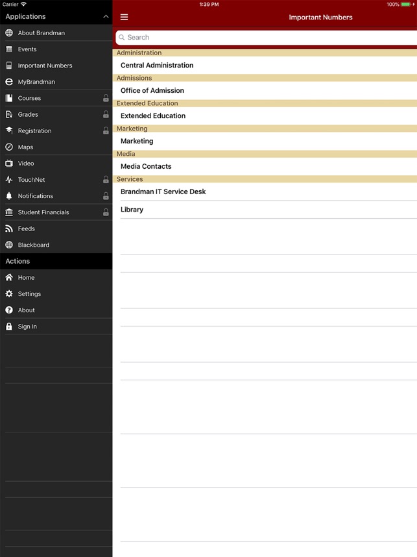Open the About Brandman globe icon

tap(9, 33)
